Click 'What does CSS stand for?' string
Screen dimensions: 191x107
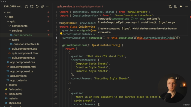[105, 56]
